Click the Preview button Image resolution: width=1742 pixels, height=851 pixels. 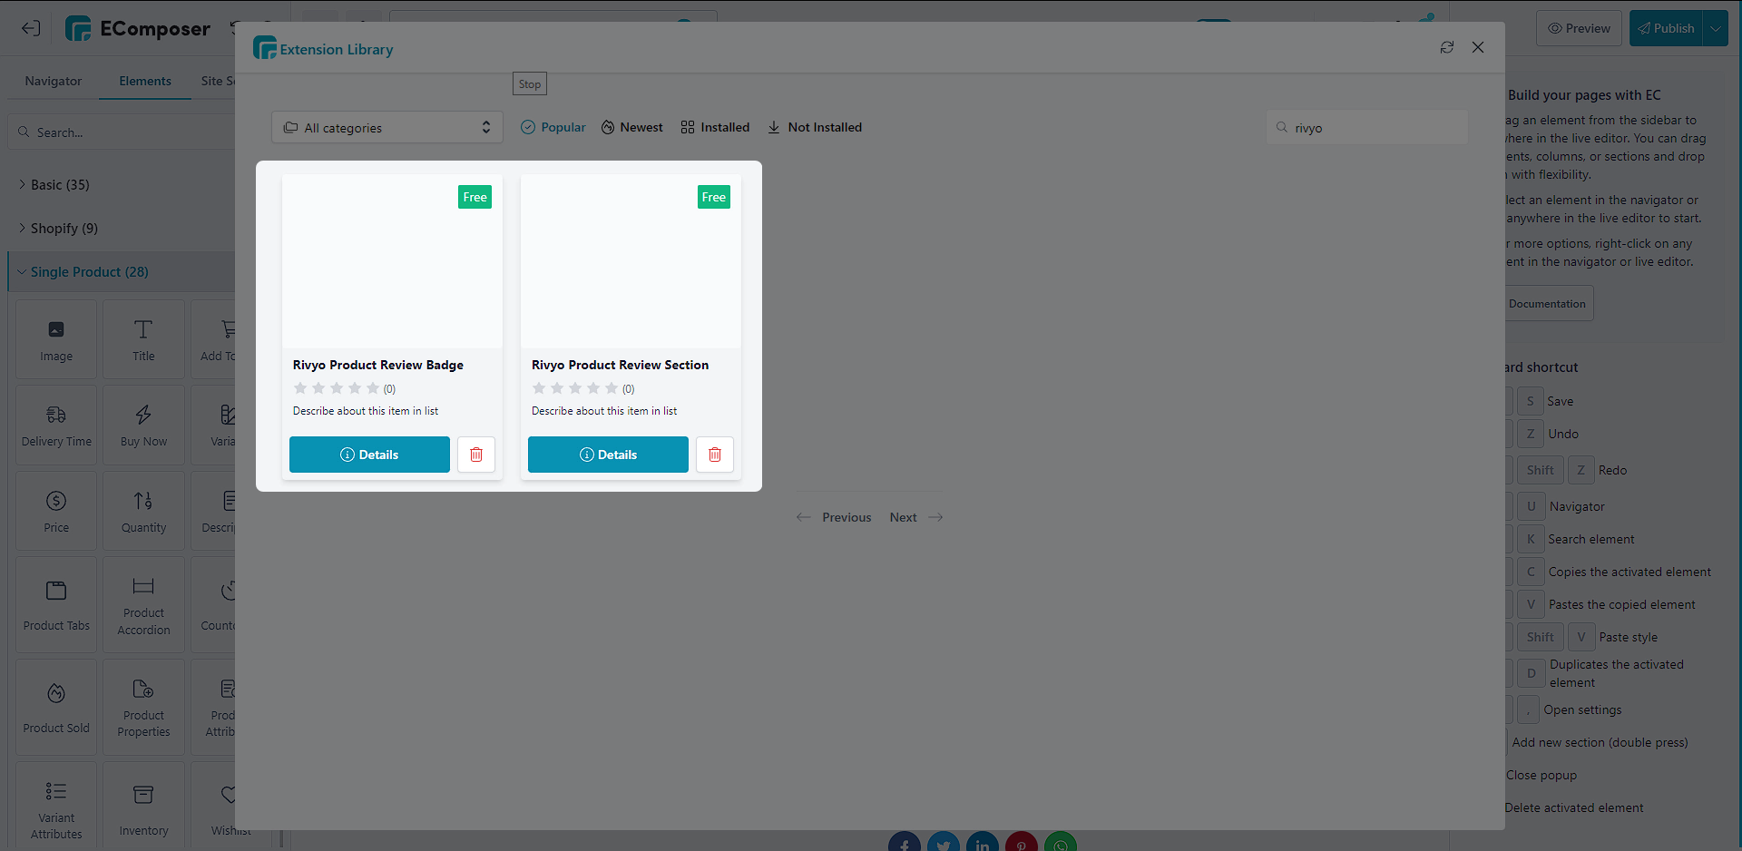point(1579,28)
